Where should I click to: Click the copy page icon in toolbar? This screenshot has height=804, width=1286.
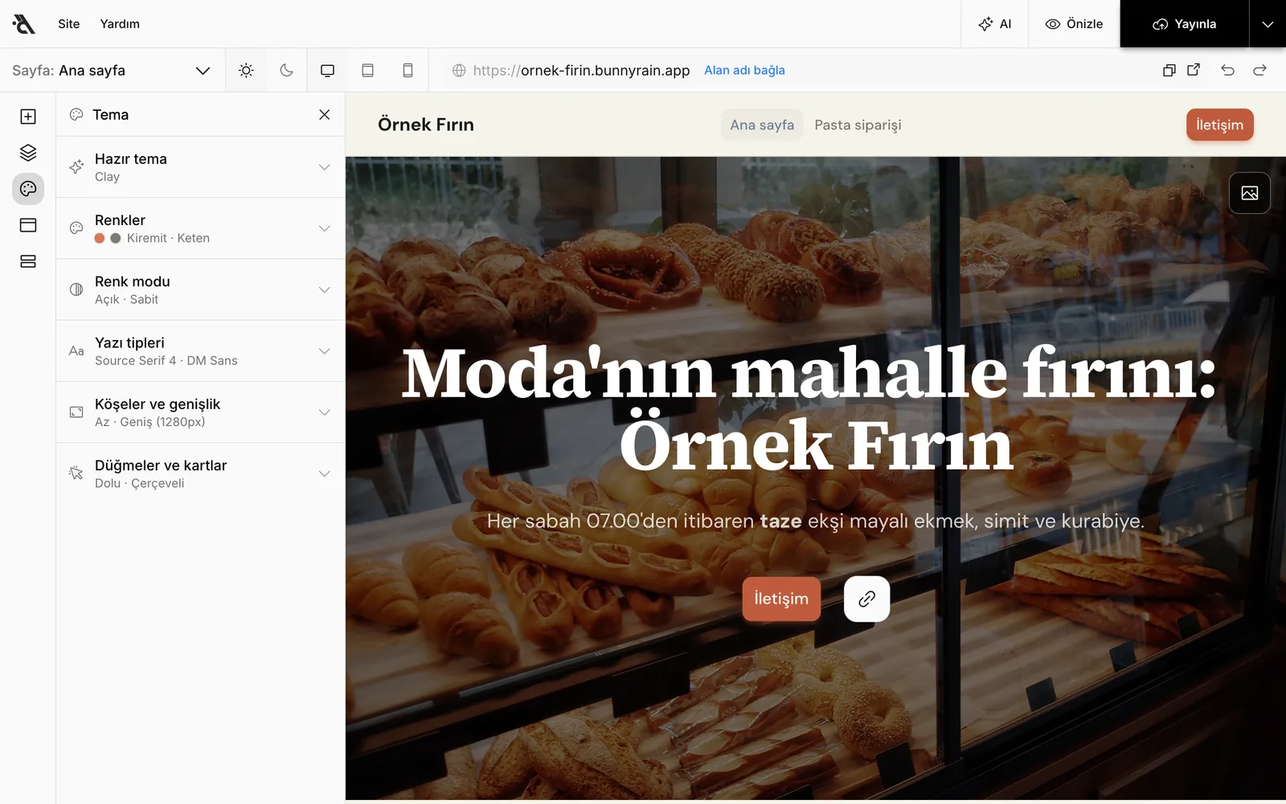pos(1169,70)
